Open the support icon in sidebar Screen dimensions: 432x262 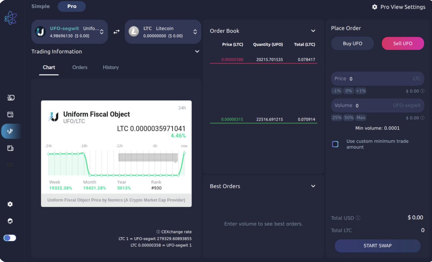[10, 221]
